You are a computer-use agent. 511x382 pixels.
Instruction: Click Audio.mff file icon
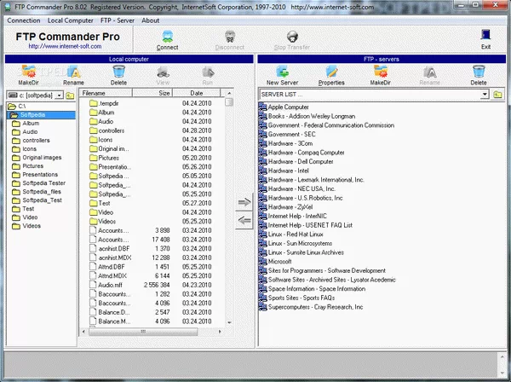(x=93, y=285)
